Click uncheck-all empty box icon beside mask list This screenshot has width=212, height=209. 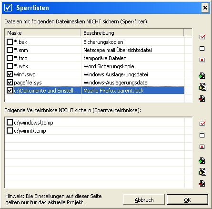point(202,48)
